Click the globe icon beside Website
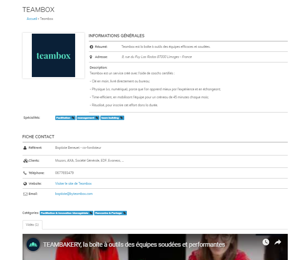This screenshot has width=305, height=260. click(25, 183)
